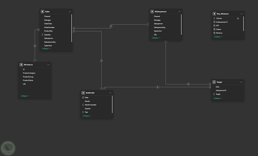This screenshot has height=156, width=258.
Task: Collapse the dcalendar table card
Action: click(x=87, y=116)
